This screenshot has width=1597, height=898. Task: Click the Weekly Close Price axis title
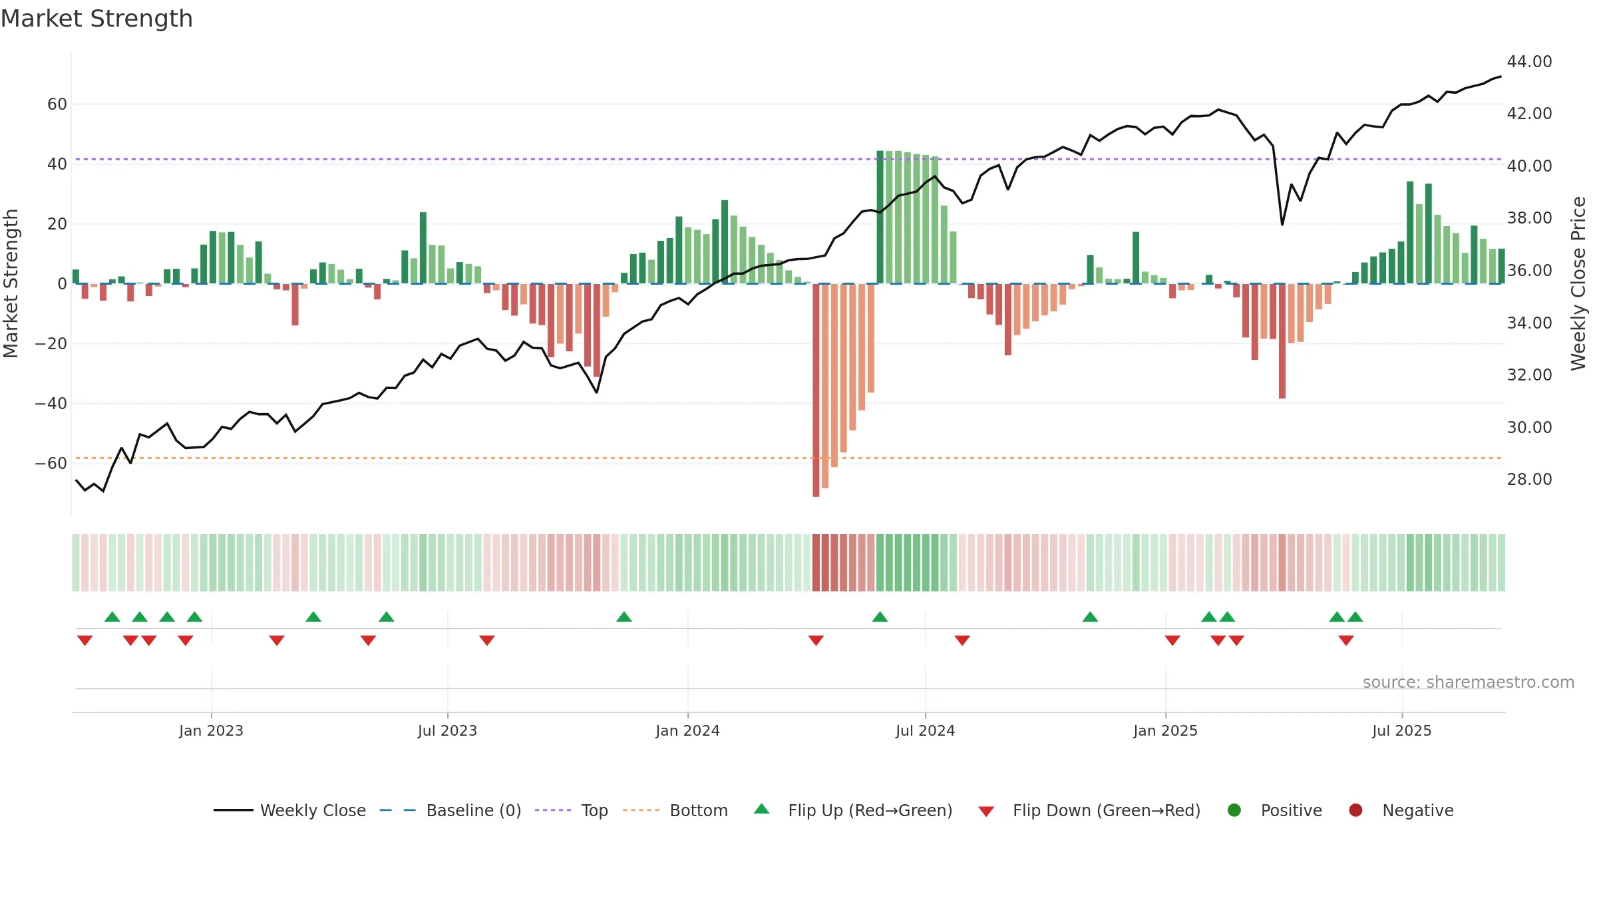pos(1578,283)
